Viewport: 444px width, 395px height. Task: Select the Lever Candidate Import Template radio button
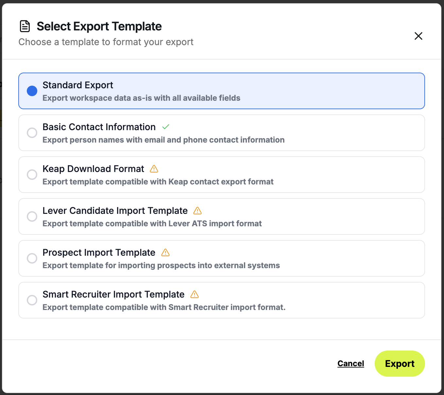tap(32, 216)
